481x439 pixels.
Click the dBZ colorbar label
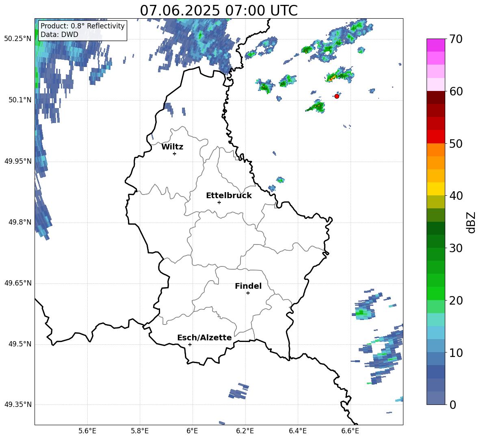click(x=471, y=222)
